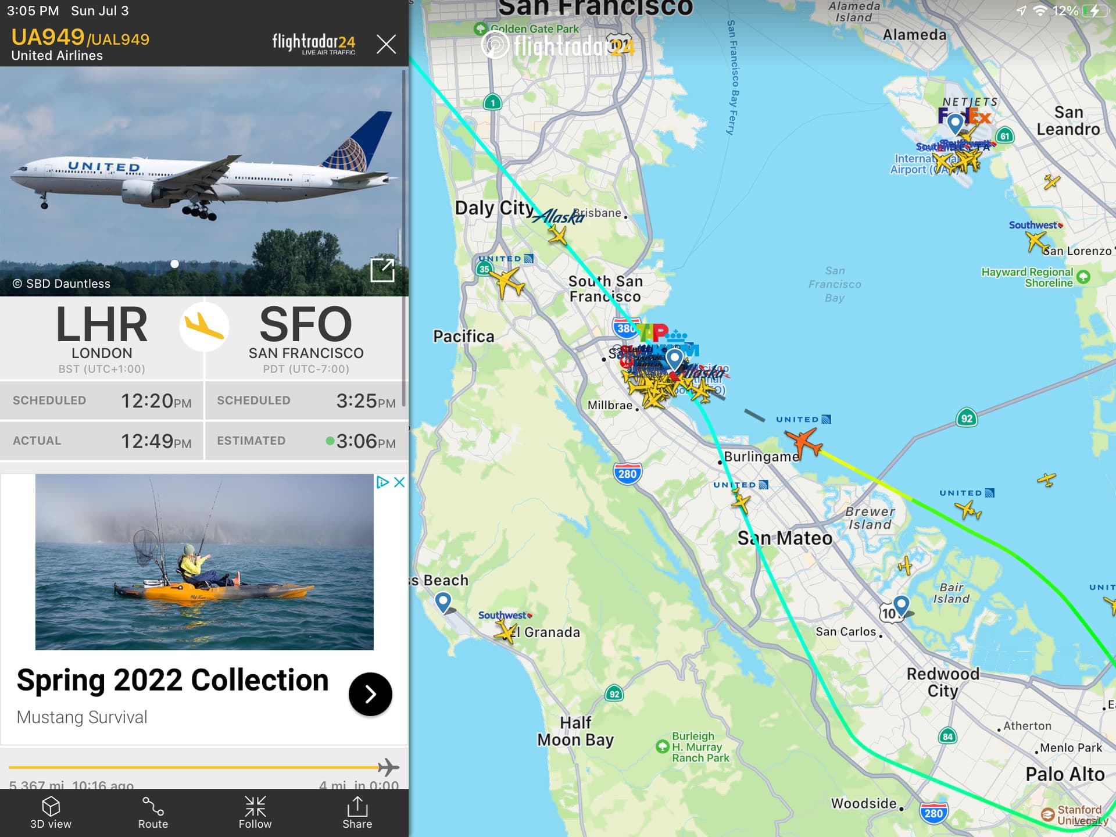Viewport: 1116px width, 837px height.
Task: Tap the SFO airport location pin
Action: pyautogui.click(x=674, y=359)
